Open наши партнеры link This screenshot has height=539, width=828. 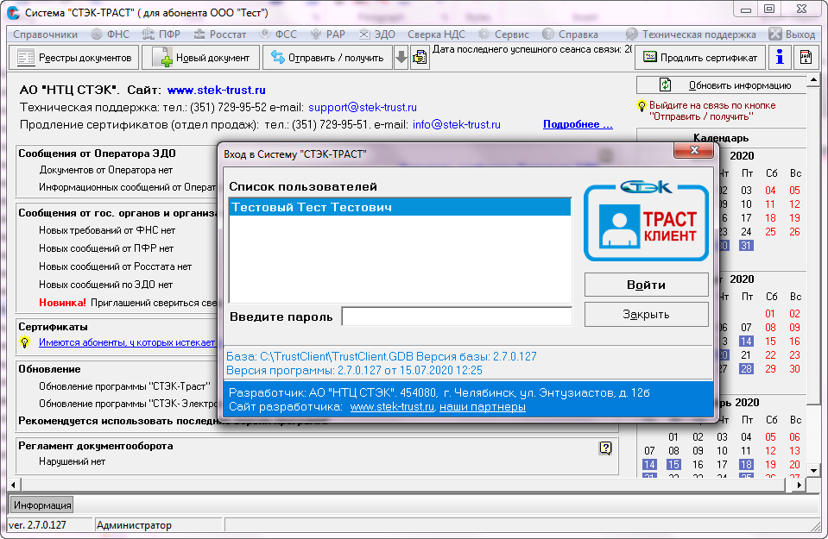482,407
